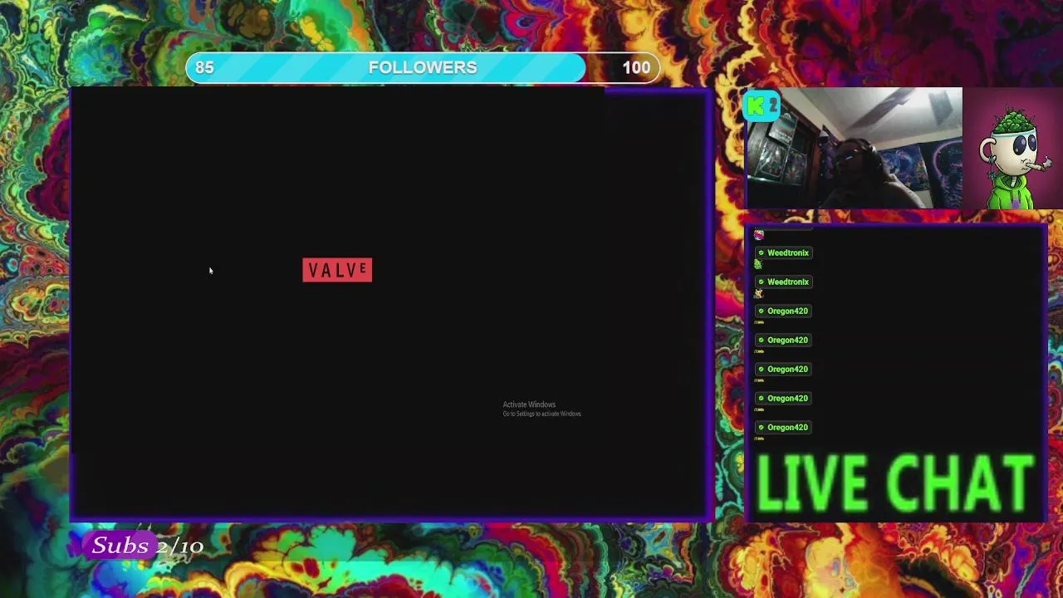This screenshot has height=598, width=1063.
Task: Click the "LIVE CHAT" heading
Action: pyautogui.click(x=895, y=483)
